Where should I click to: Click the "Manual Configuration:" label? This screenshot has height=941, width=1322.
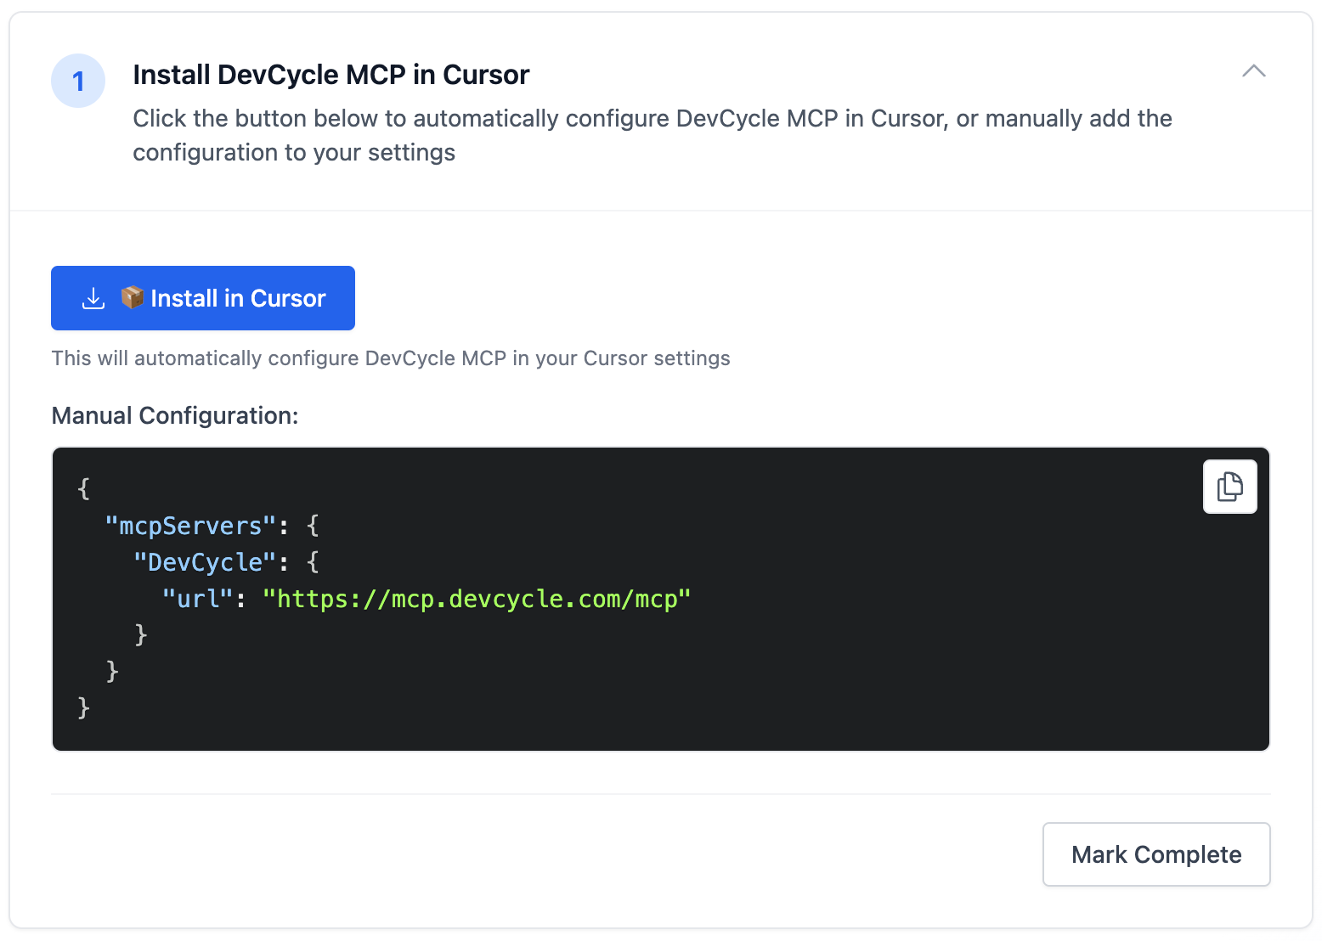[175, 415]
